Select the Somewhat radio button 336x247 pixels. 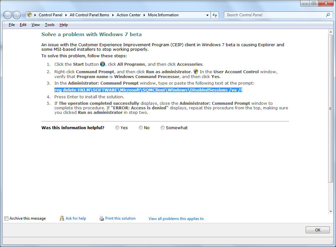click(x=162, y=128)
